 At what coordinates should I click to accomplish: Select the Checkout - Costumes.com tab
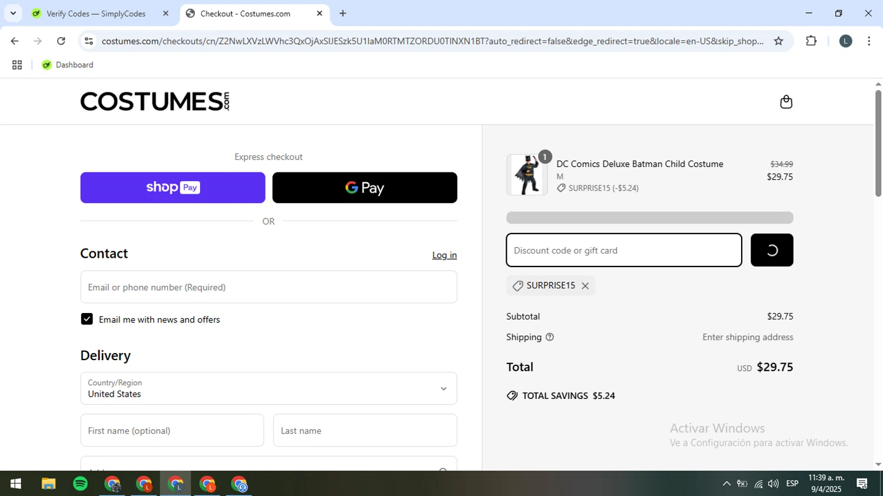pyautogui.click(x=245, y=14)
